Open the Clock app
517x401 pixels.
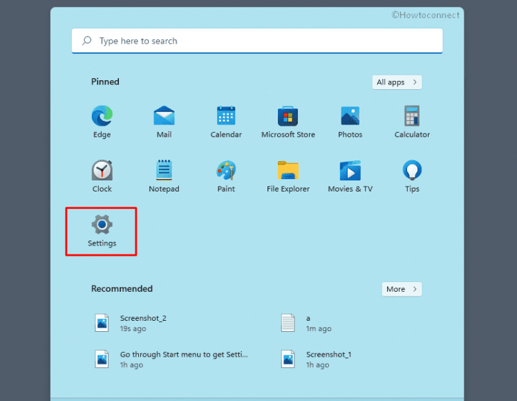(102, 176)
